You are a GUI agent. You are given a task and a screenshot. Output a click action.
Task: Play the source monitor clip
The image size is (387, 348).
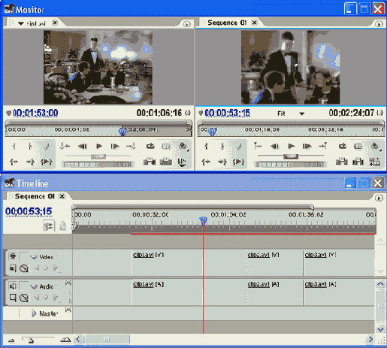(99, 146)
